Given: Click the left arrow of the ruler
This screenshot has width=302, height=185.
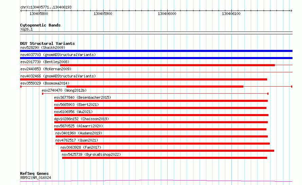Looking at the screenshot, I should [21, 11].
